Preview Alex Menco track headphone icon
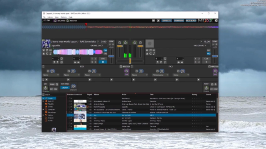266x149 pixels. click(x=69, y=99)
